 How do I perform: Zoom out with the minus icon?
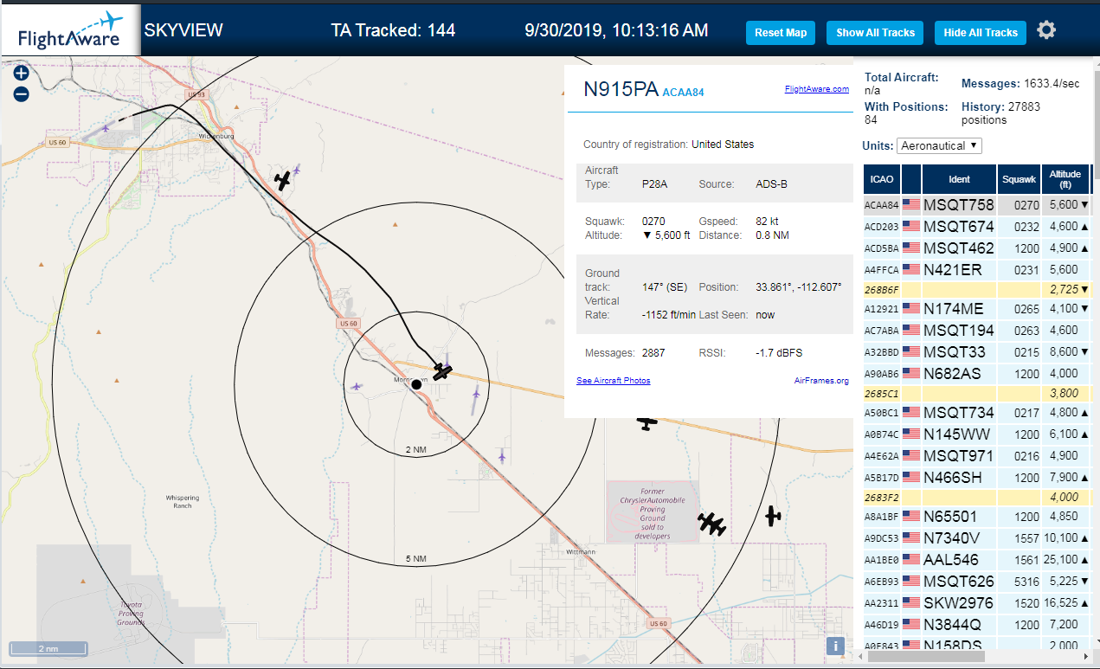pos(21,94)
